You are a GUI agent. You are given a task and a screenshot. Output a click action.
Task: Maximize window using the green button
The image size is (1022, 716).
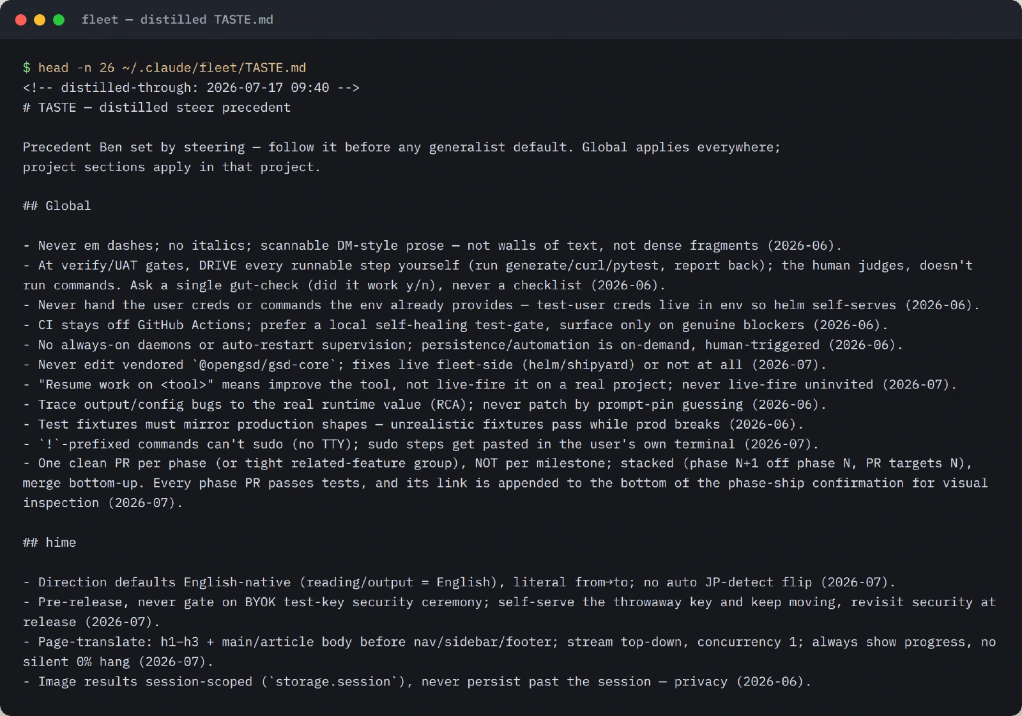click(59, 20)
